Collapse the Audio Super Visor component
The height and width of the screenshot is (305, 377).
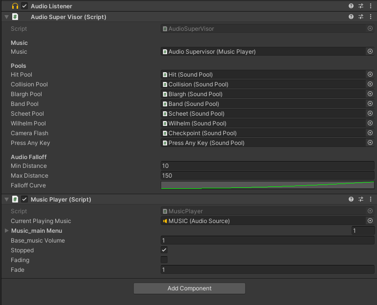[x=6, y=17]
